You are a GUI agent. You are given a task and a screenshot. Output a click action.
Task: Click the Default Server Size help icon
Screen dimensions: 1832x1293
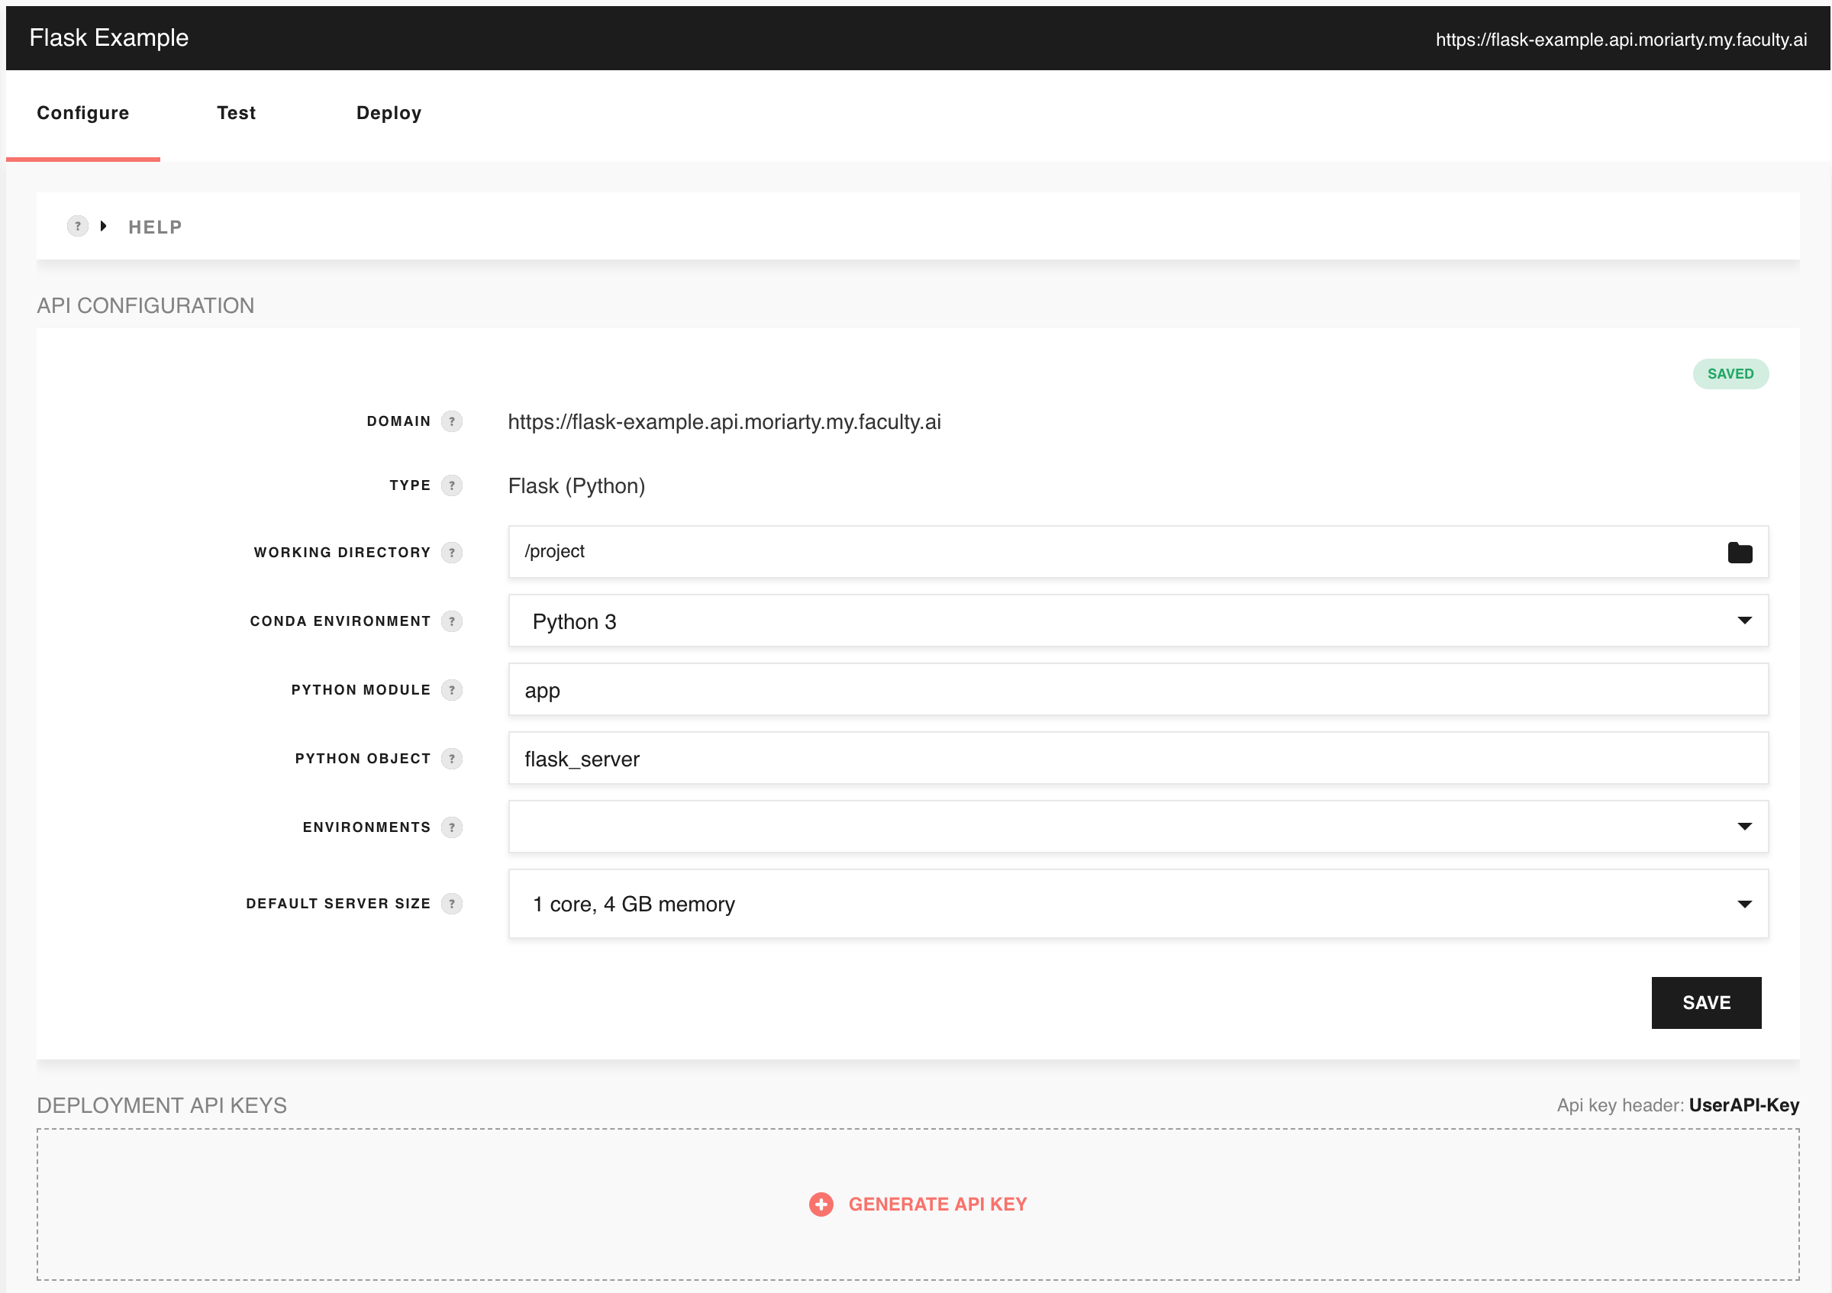452,903
